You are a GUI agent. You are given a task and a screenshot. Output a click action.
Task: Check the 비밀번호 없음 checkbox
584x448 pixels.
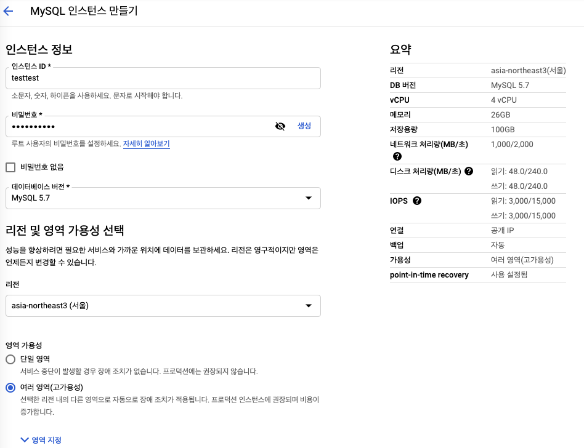10,167
